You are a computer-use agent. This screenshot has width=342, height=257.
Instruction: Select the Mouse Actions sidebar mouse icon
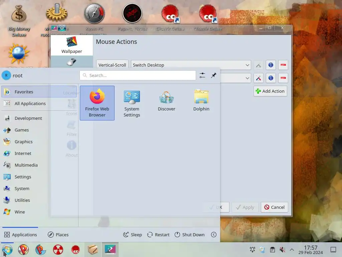(72, 62)
